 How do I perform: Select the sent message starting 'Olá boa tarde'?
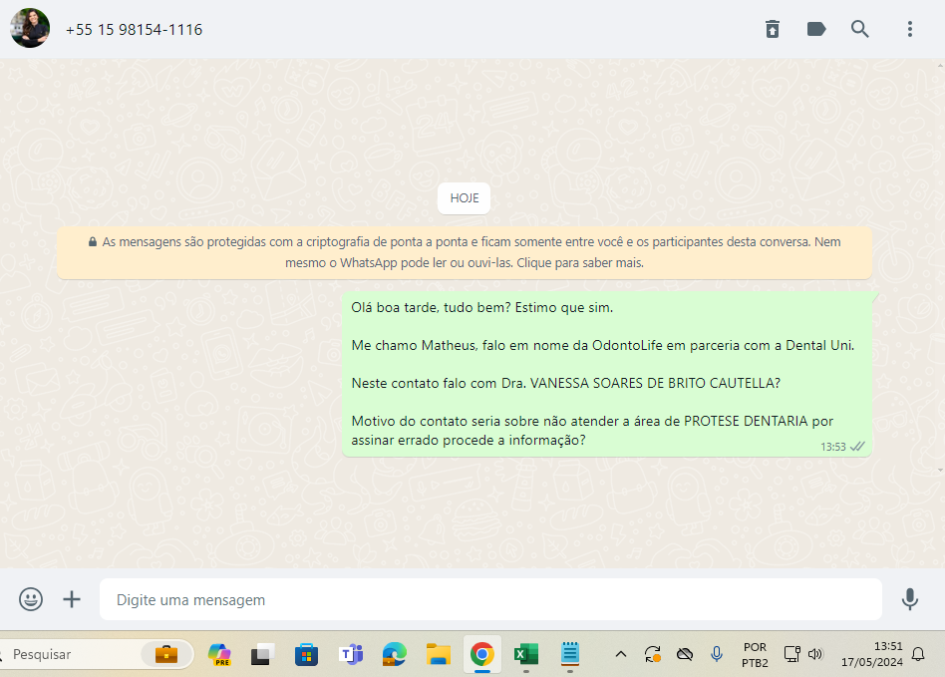[607, 374]
